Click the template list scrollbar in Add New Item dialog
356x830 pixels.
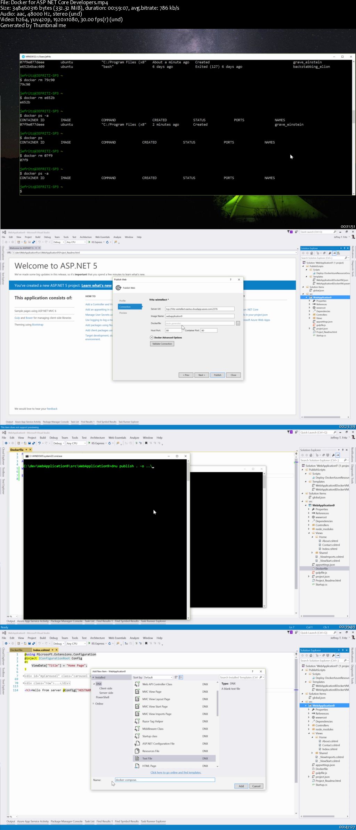(x=218, y=725)
